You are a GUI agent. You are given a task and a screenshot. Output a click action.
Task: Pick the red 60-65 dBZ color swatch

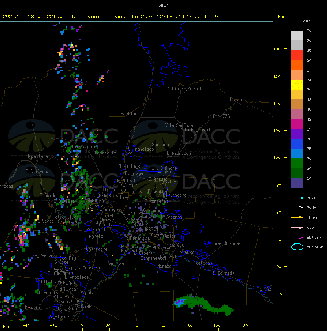click(297, 55)
